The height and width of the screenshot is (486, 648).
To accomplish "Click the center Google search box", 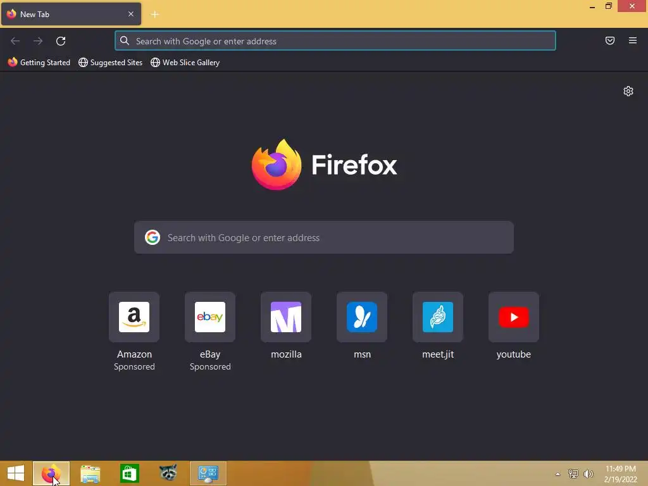I will tap(323, 238).
